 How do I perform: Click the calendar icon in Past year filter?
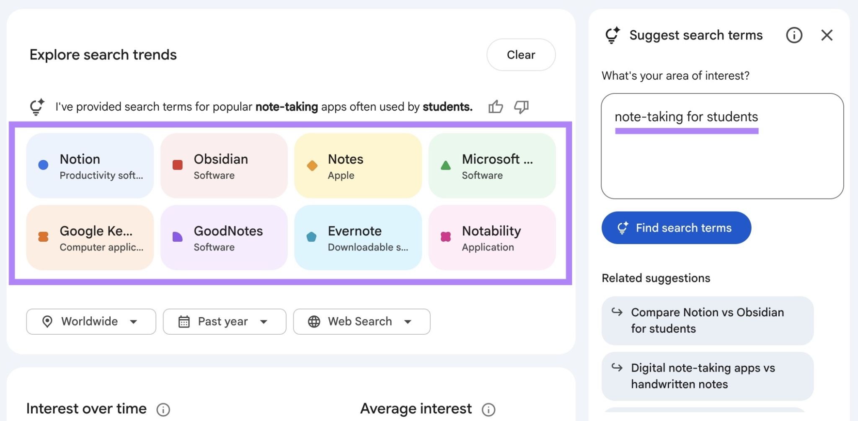(184, 321)
